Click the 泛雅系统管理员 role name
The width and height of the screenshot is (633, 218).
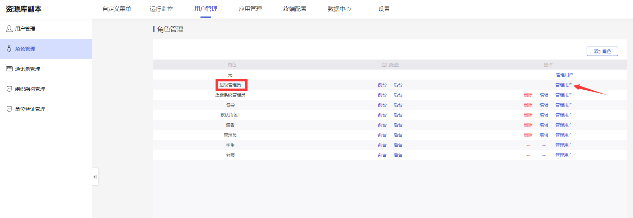tap(230, 95)
